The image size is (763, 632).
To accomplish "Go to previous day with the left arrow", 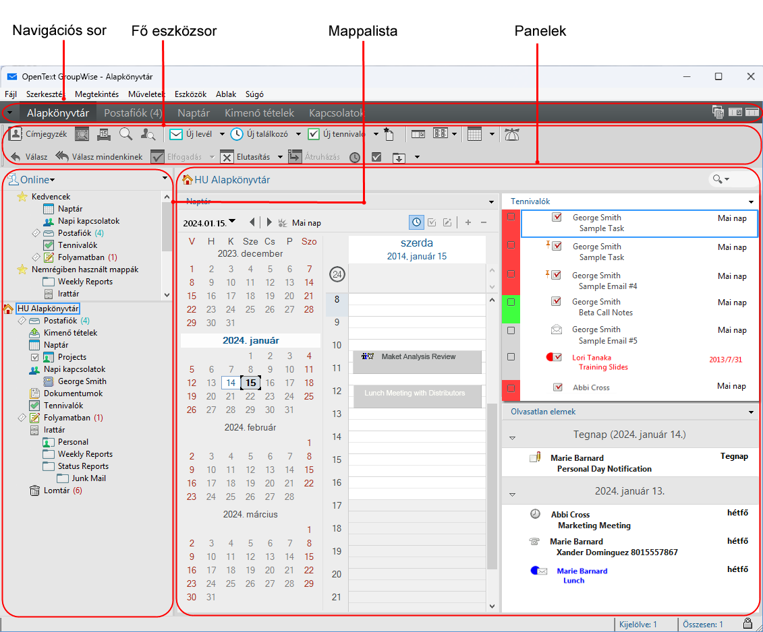I will tap(252, 222).
